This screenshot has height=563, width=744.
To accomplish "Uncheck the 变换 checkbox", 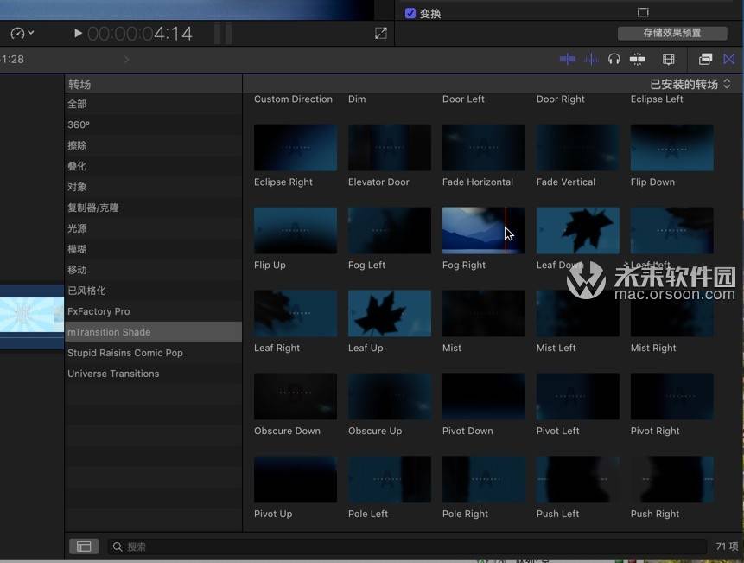I will point(410,13).
